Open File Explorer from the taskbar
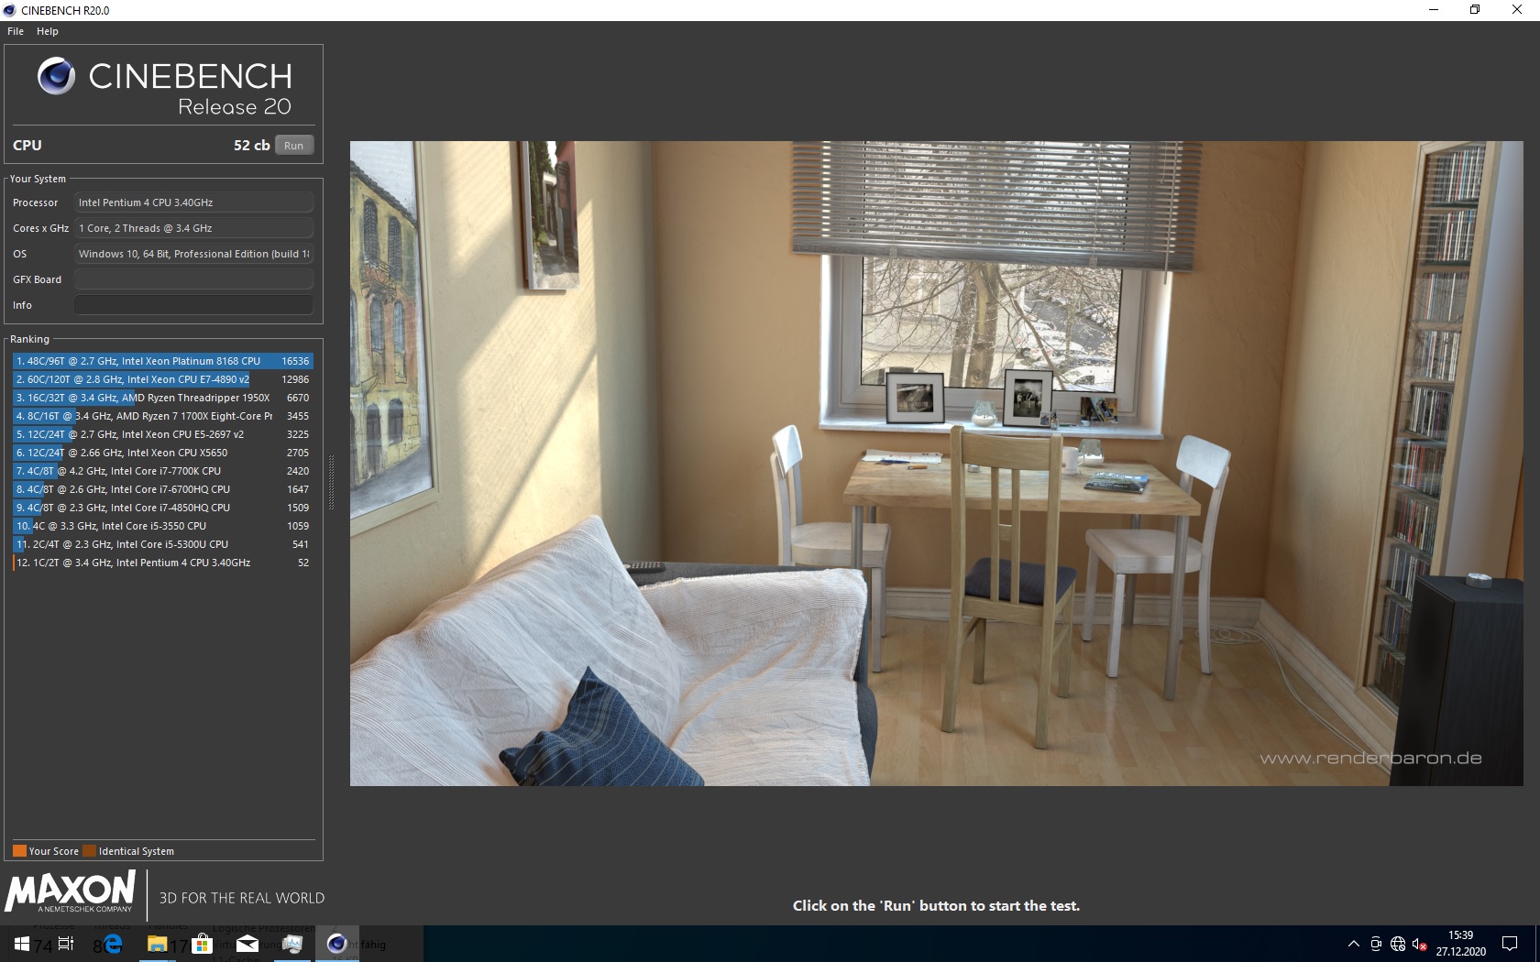The image size is (1540, 962). point(158,944)
